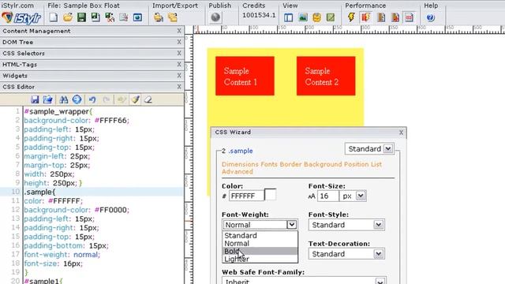Open the font-size unit px dropdown
The width and height of the screenshot is (505, 284).
coord(353,196)
